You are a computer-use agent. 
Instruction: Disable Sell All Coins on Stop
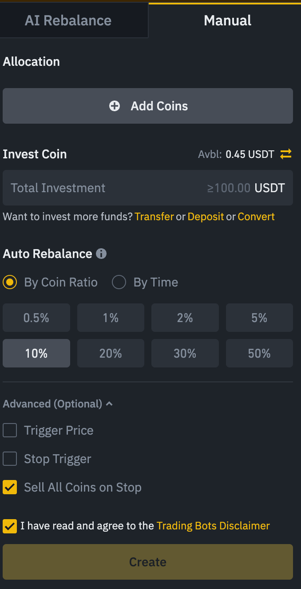click(10, 487)
